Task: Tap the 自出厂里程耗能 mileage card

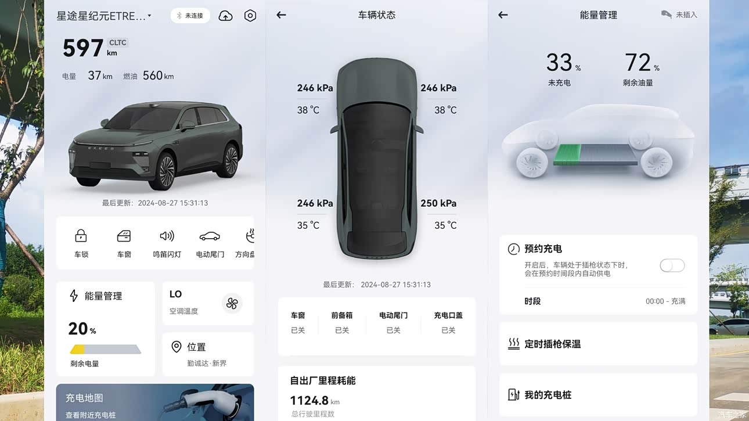Action: click(x=377, y=393)
